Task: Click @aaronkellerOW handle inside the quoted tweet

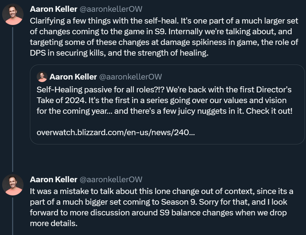Action: point(130,77)
